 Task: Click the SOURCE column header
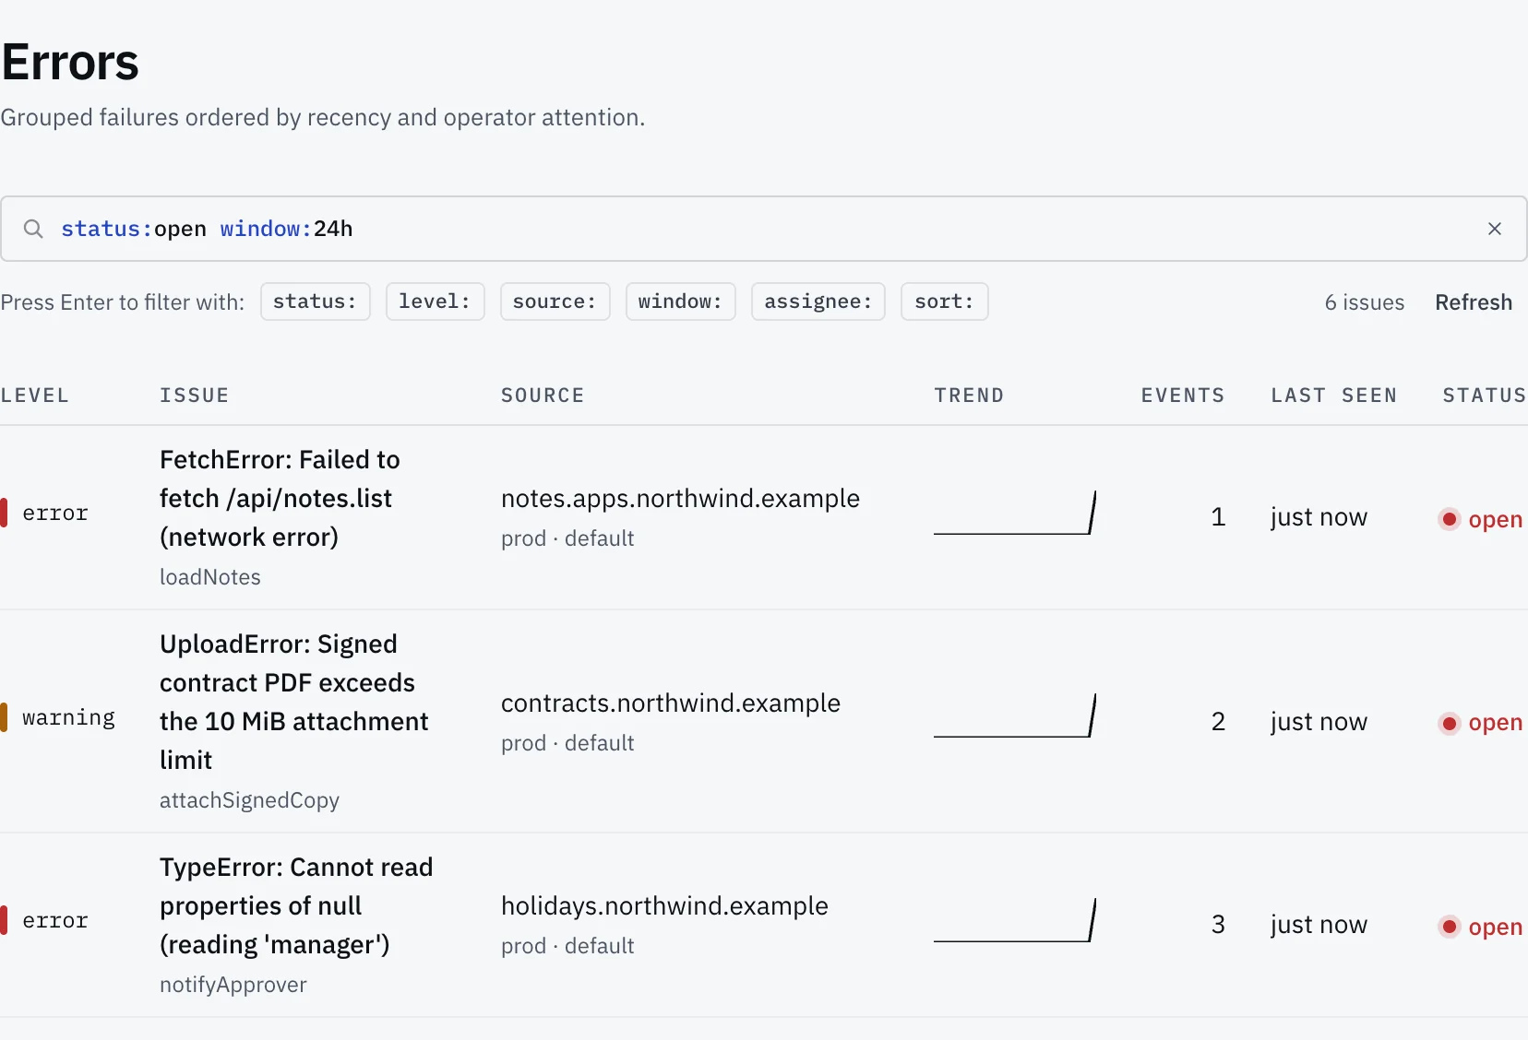(543, 396)
